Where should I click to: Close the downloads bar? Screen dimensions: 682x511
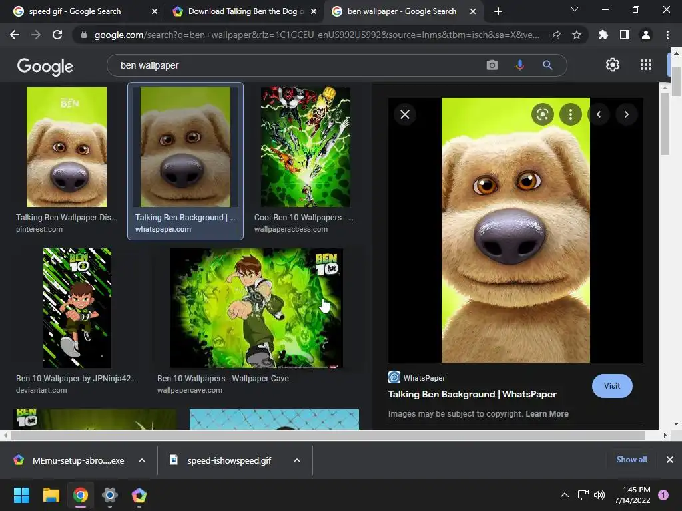click(670, 460)
